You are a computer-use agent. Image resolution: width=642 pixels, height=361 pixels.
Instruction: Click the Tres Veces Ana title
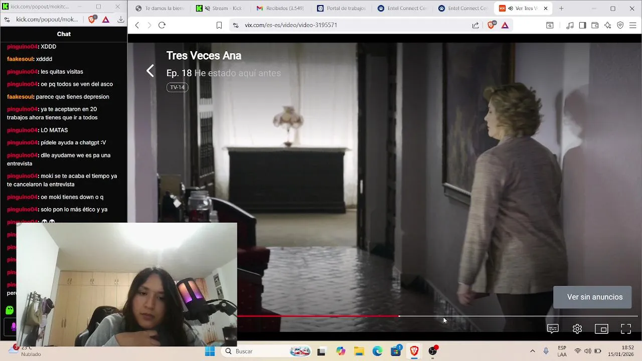tap(204, 56)
